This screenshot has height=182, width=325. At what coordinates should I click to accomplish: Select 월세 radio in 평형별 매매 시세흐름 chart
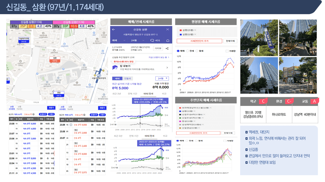pos(197,51)
